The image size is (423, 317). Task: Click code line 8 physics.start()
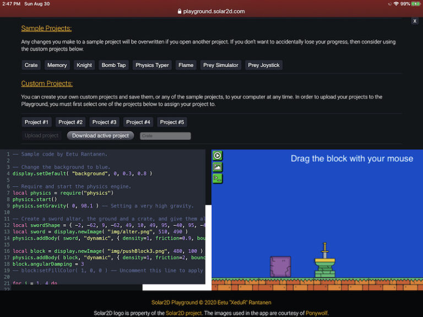[35, 199]
